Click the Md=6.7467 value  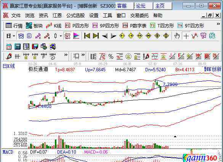[125, 69]
